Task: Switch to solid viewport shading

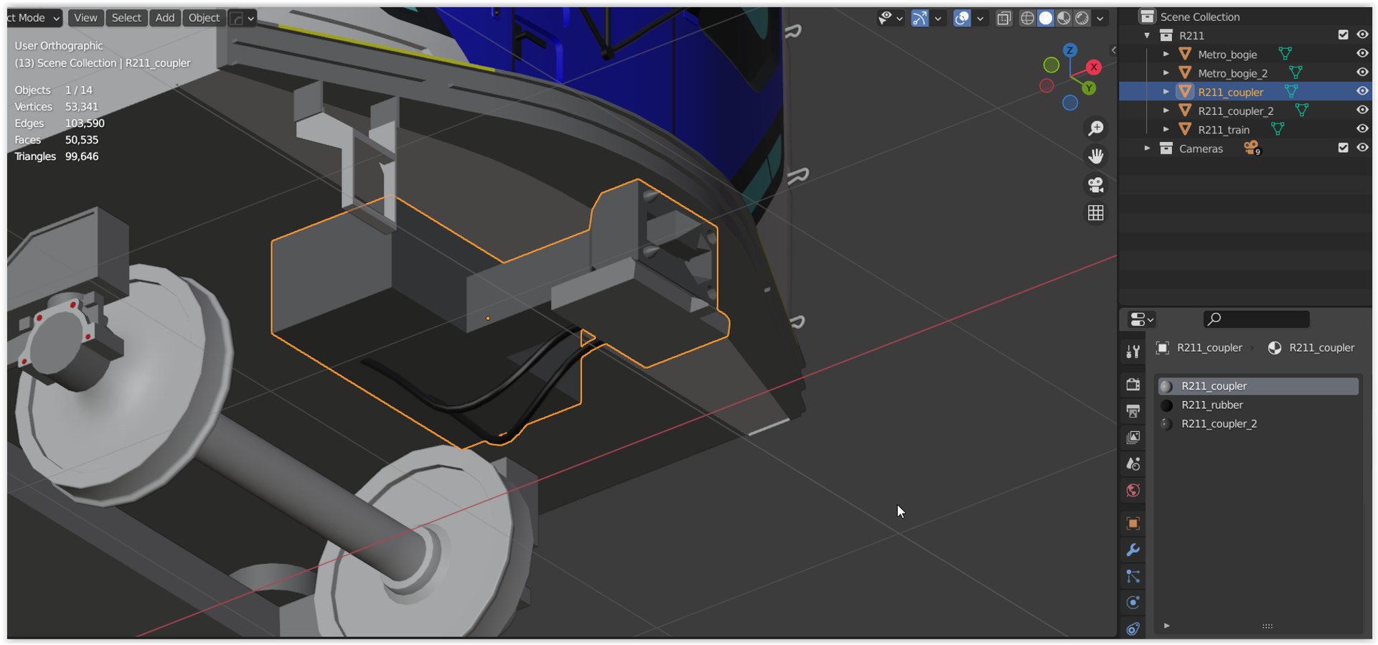Action: coord(1046,18)
